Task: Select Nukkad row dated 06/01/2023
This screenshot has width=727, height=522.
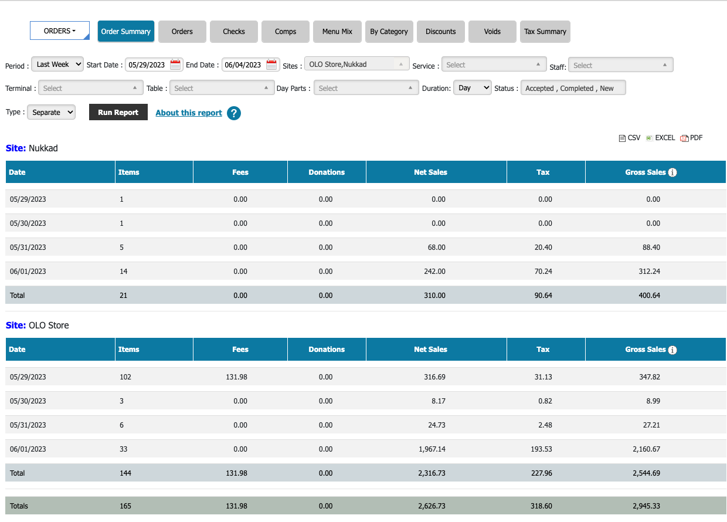Action: click(366, 272)
